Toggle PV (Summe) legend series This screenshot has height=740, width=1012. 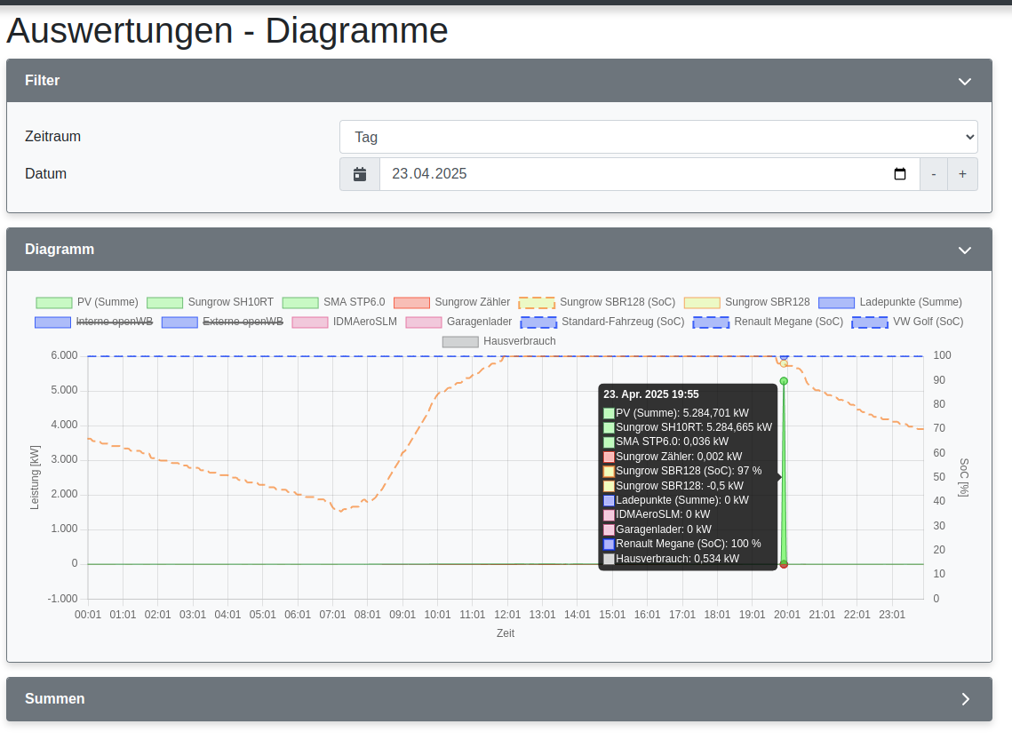(86, 302)
